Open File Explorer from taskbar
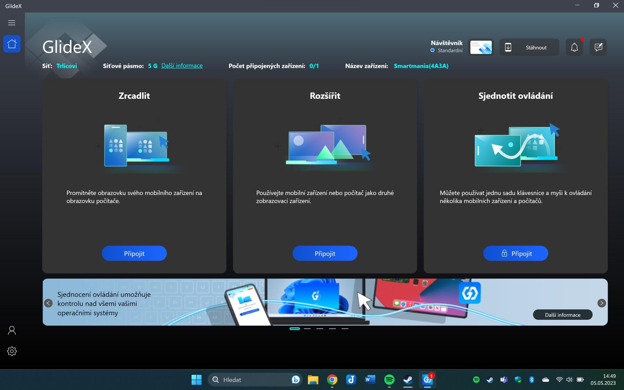Viewport: 624px width, 390px height. pos(313,380)
